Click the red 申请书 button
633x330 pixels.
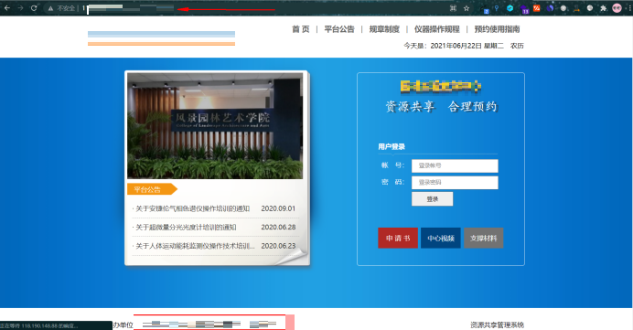click(x=398, y=238)
